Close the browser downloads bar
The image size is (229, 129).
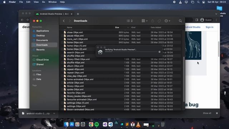217,113
